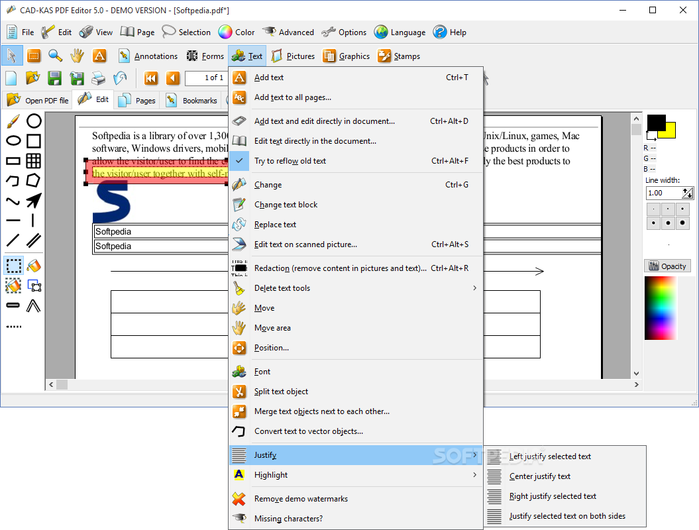The width and height of the screenshot is (699, 530).
Task: Select the diagonal line tool
Action: (x=13, y=240)
